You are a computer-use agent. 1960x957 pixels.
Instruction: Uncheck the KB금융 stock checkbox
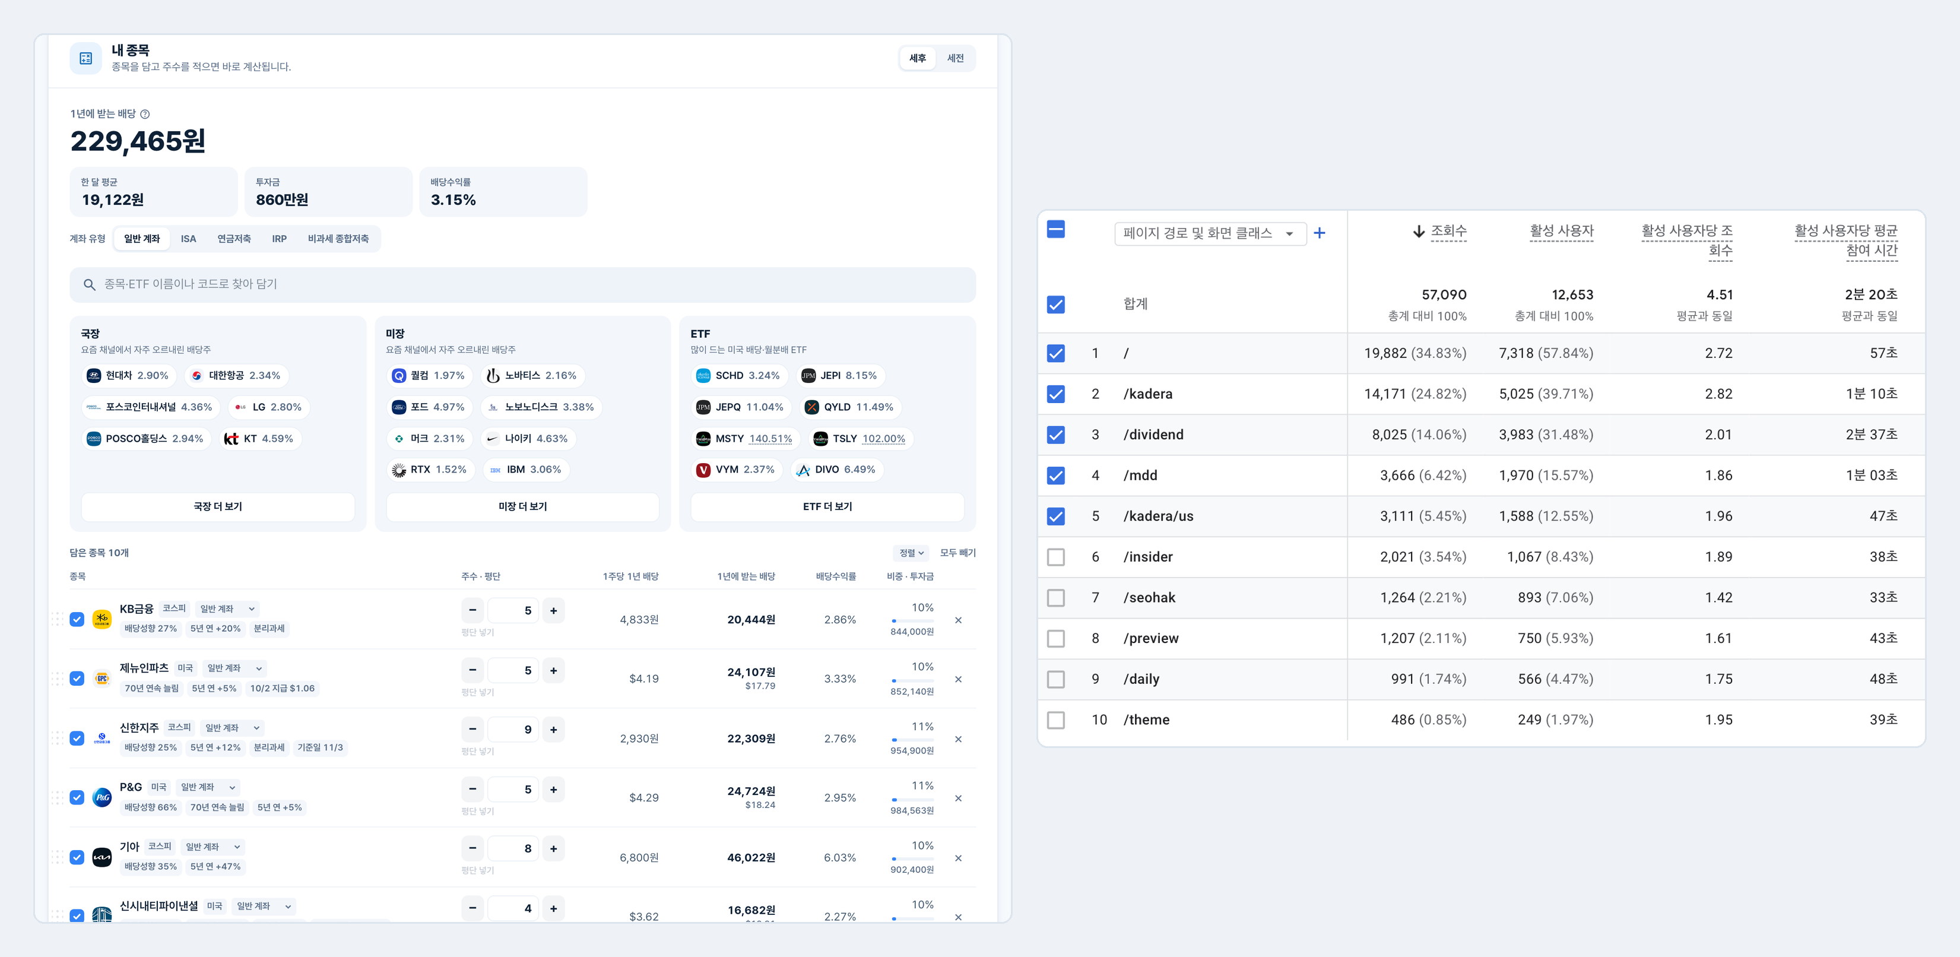(77, 619)
